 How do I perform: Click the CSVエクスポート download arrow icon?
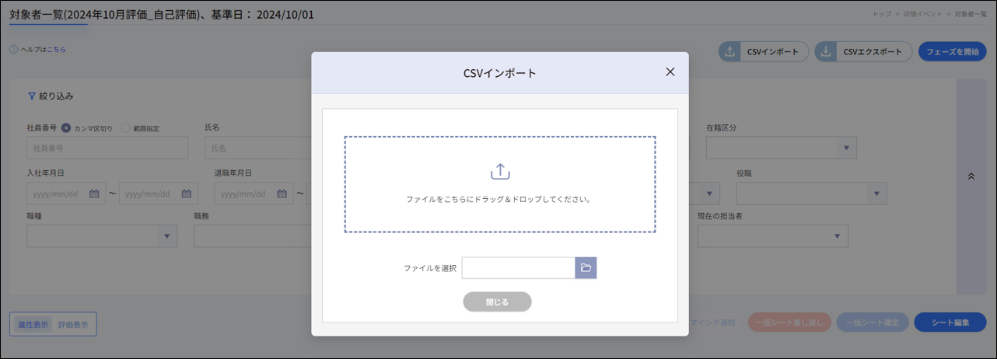tap(826, 52)
